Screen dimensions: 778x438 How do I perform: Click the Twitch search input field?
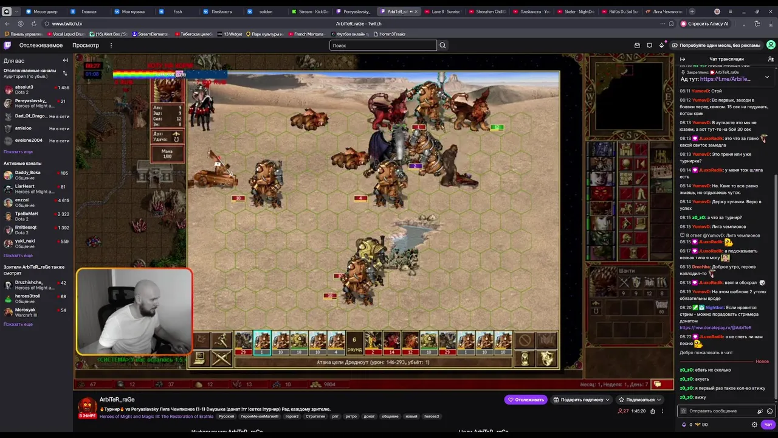pos(383,45)
